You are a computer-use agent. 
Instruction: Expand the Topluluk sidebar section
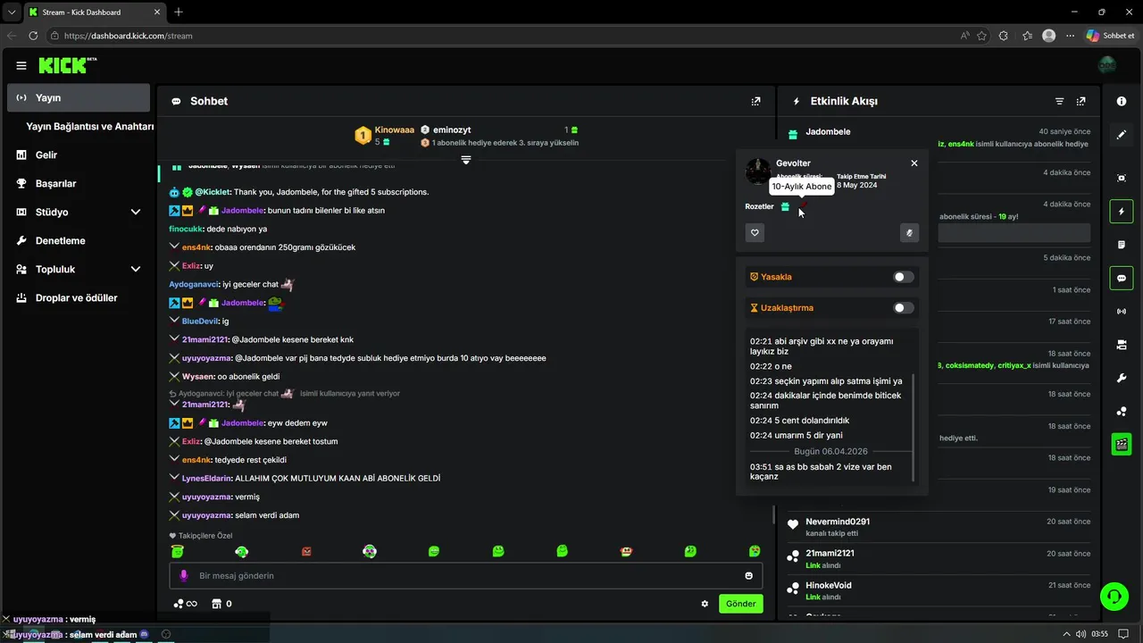click(x=136, y=269)
